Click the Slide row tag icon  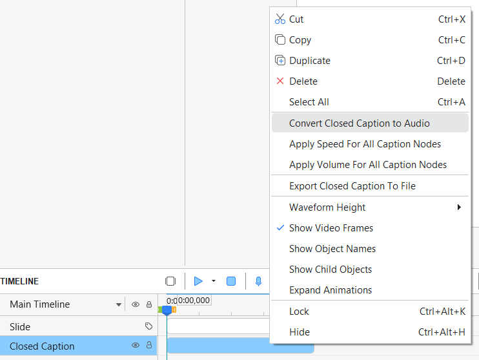tap(148, 326)
